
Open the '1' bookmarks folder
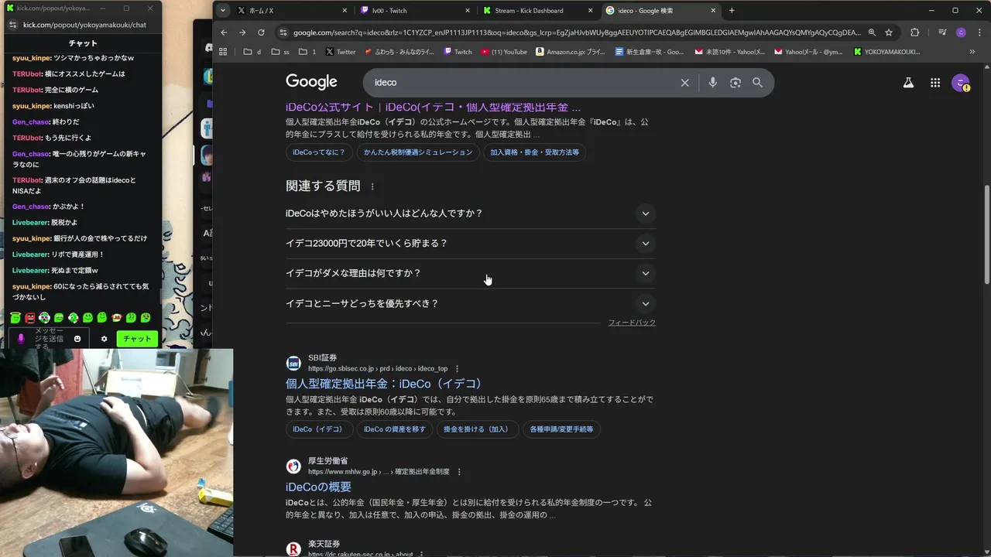307,52
